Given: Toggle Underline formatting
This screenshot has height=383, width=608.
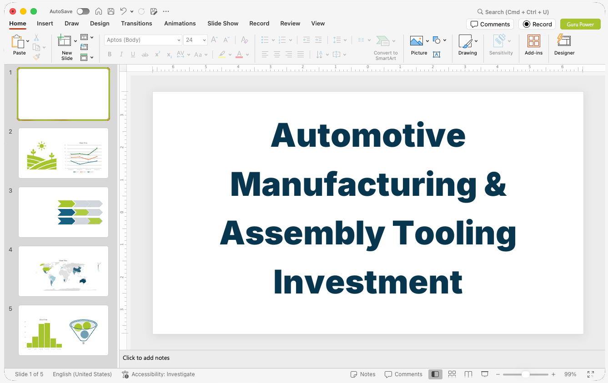Looking at the screenshot, I should coord(133,55).
